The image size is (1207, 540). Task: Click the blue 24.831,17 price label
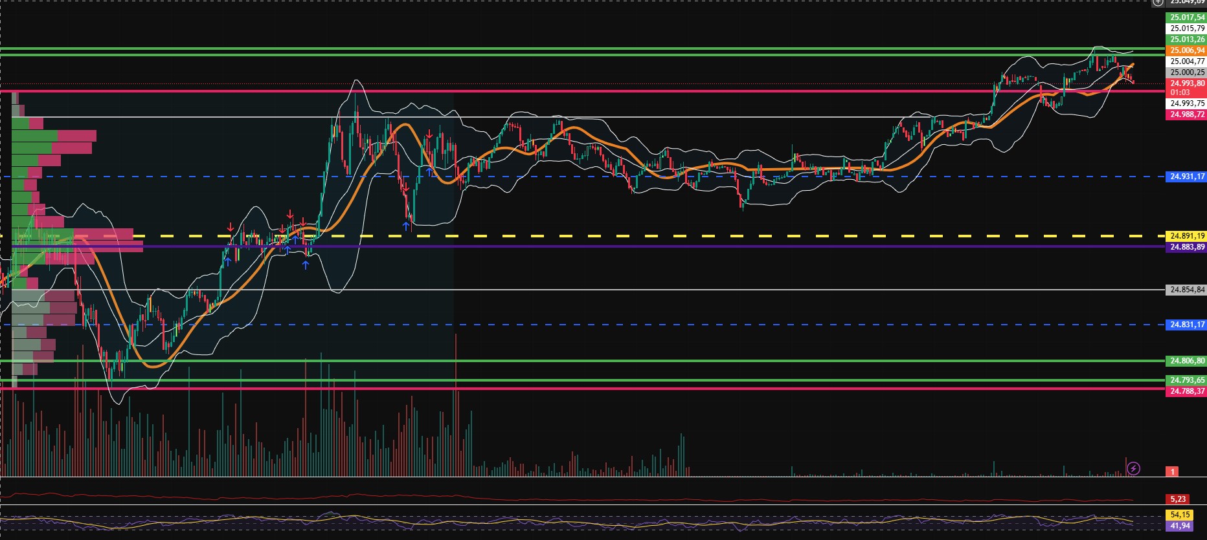(x=1186, y=325)
